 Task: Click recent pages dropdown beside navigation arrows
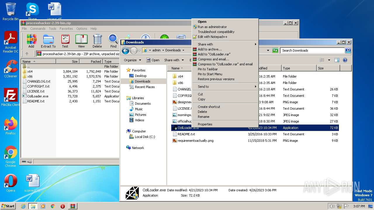click(x=139, y=50)
